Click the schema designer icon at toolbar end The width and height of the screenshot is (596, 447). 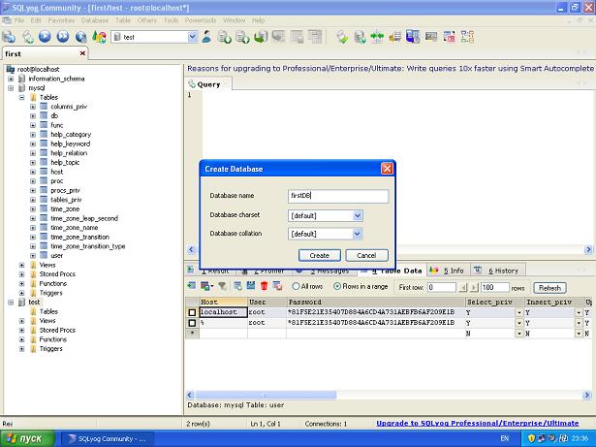pyautogui.click(x=467, y=37)
